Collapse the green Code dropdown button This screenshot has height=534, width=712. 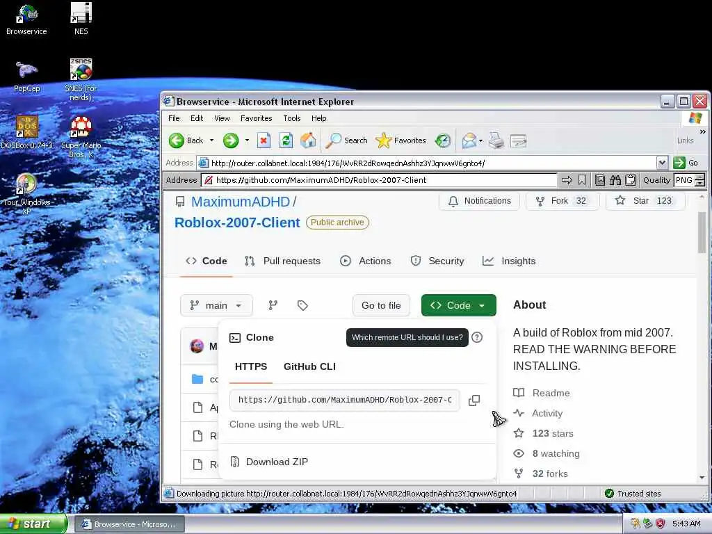coord(459,305)
